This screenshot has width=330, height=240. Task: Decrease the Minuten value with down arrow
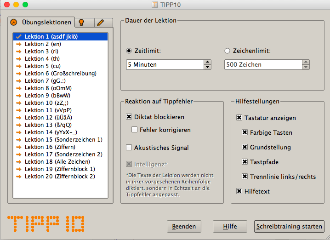207,67
